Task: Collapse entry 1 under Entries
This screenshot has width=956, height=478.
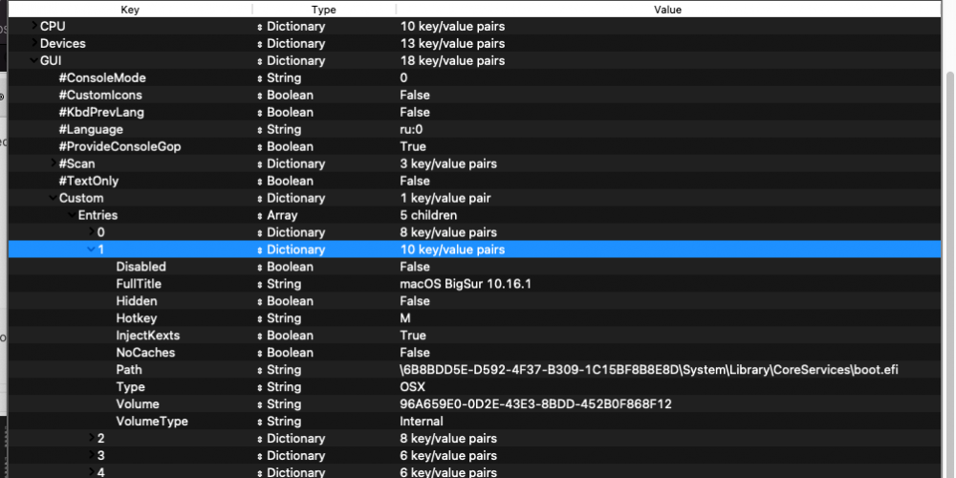Action: point(92,249)
